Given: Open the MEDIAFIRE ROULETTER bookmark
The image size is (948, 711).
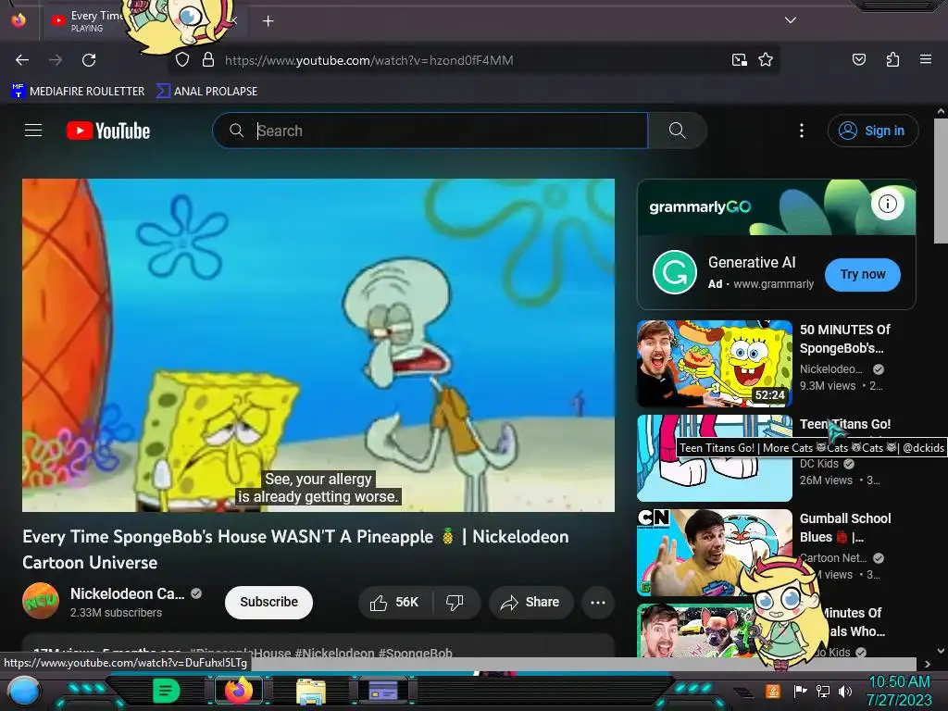Looking at the screenshot, I should click(x=78, y=92).
